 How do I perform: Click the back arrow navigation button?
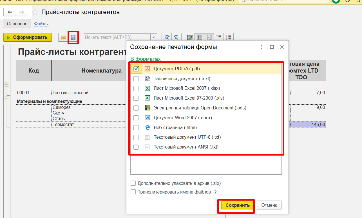coord(10,12)
